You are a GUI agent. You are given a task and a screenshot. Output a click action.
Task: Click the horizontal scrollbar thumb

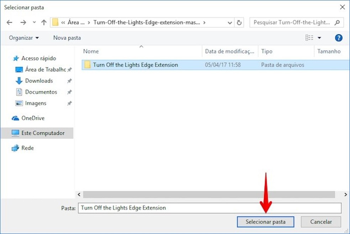209,195
